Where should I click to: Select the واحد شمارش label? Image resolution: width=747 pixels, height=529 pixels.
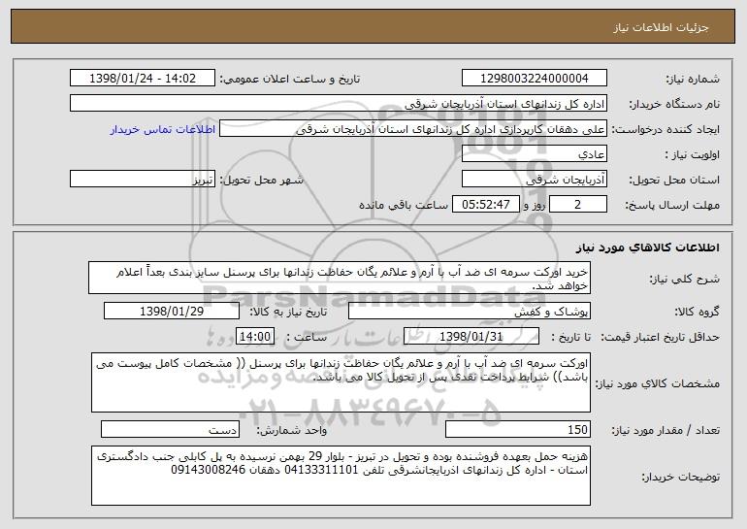pyautogui.click(x=292, y=430)
